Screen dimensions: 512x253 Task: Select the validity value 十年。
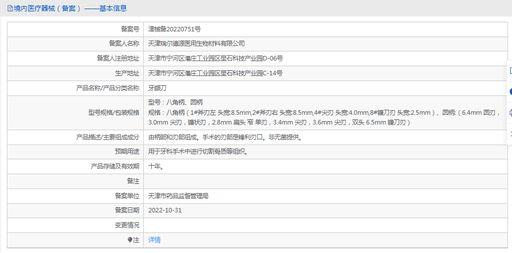pos(156,167)
